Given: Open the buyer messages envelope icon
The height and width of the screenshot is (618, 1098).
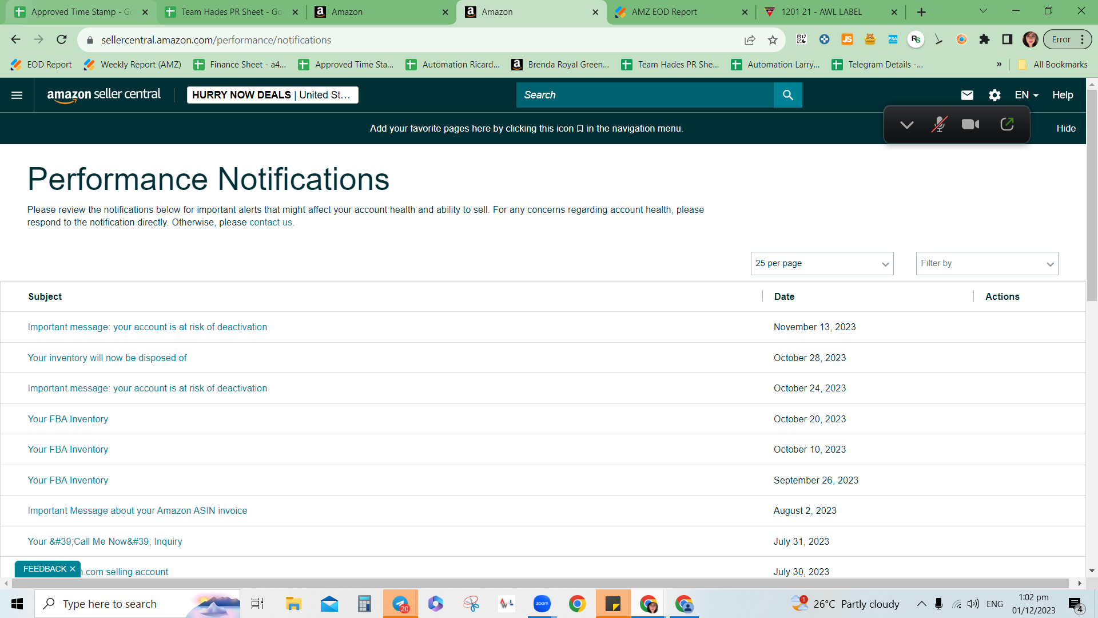Looking at the screenshot, I should click(967, 95).
